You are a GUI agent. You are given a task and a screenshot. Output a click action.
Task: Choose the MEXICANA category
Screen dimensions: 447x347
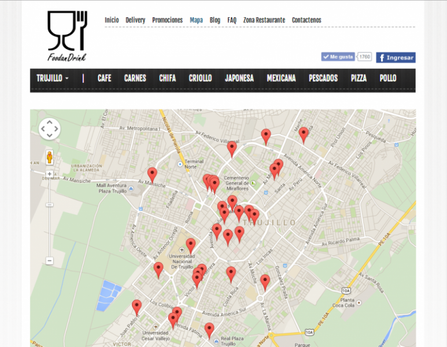point(281,78)
